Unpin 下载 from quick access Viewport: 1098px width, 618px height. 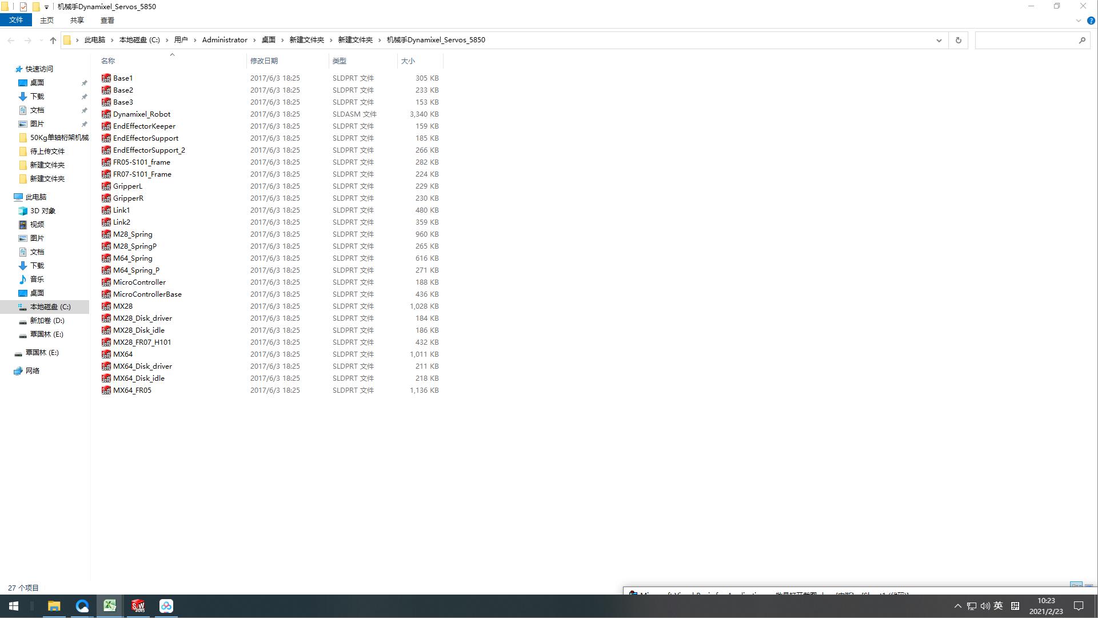pyautogui.click(x=84, y=97)
